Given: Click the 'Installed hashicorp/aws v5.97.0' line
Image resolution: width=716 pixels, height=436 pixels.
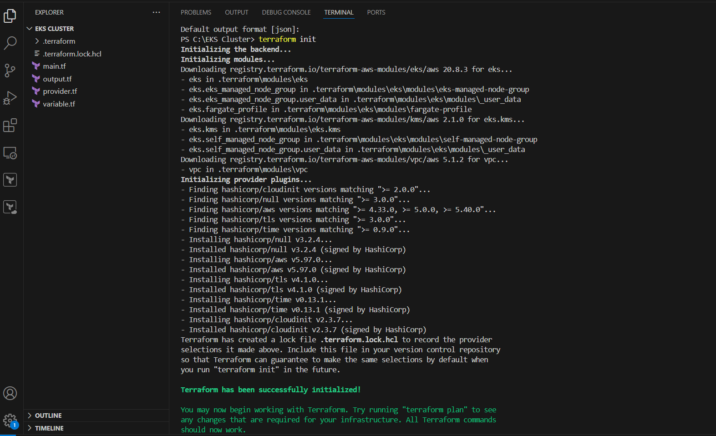Looking at the screenshot, I should pos(293,269).
